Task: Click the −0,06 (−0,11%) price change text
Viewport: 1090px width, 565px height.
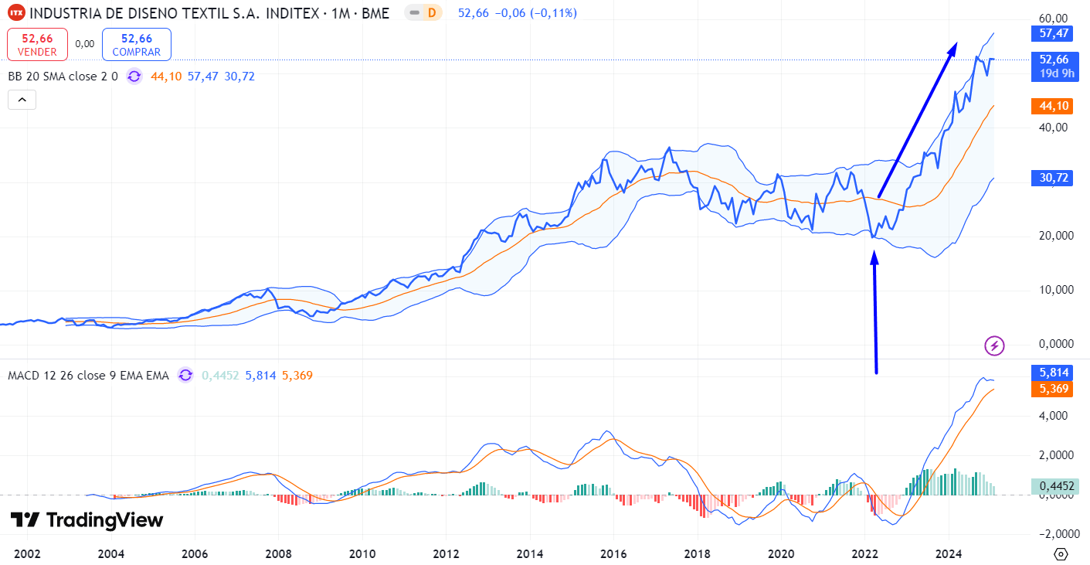Action: click(538, 12)
